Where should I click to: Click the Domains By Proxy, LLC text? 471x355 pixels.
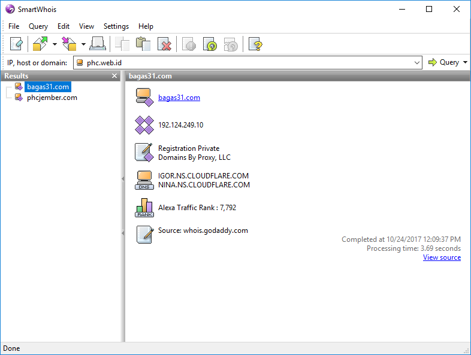(194, 157)
